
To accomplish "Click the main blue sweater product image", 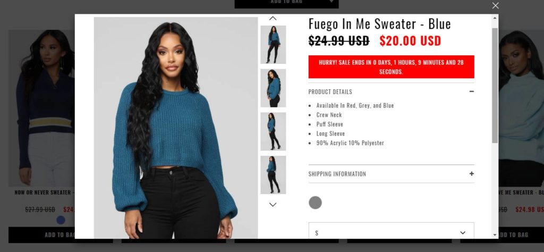I will [175, 128].
